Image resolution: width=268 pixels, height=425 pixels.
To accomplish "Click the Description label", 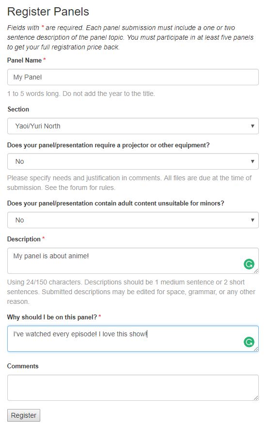I will pyautogui.click(x=24, y=239).
